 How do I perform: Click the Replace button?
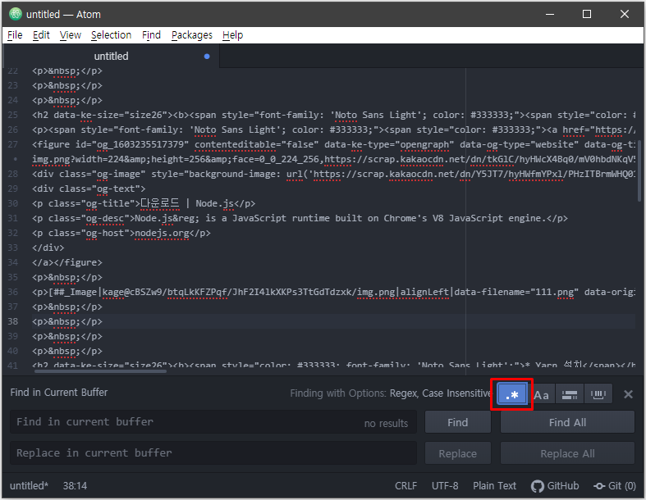458,453
